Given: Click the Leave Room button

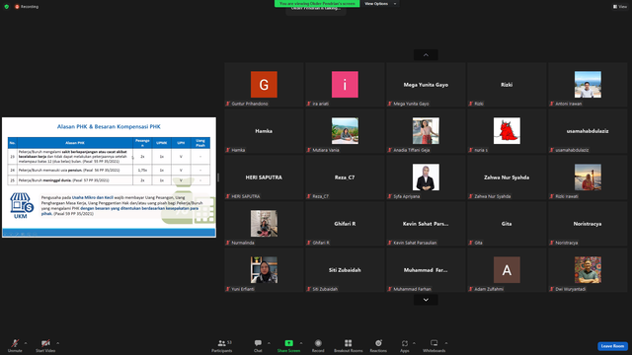Looking at the screenshot, I should 612,346.
